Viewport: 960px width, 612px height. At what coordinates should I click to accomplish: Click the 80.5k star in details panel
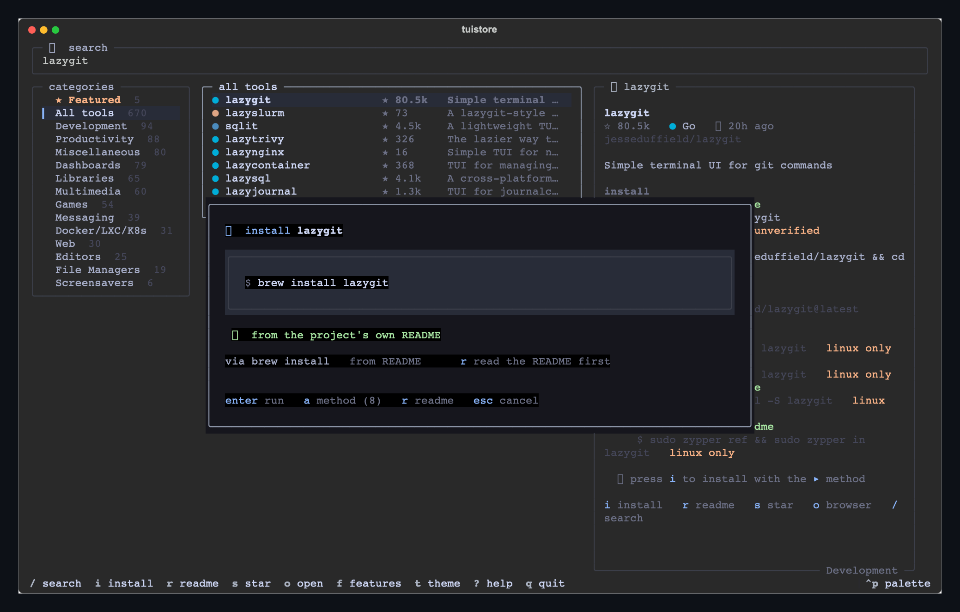[608, 126]
